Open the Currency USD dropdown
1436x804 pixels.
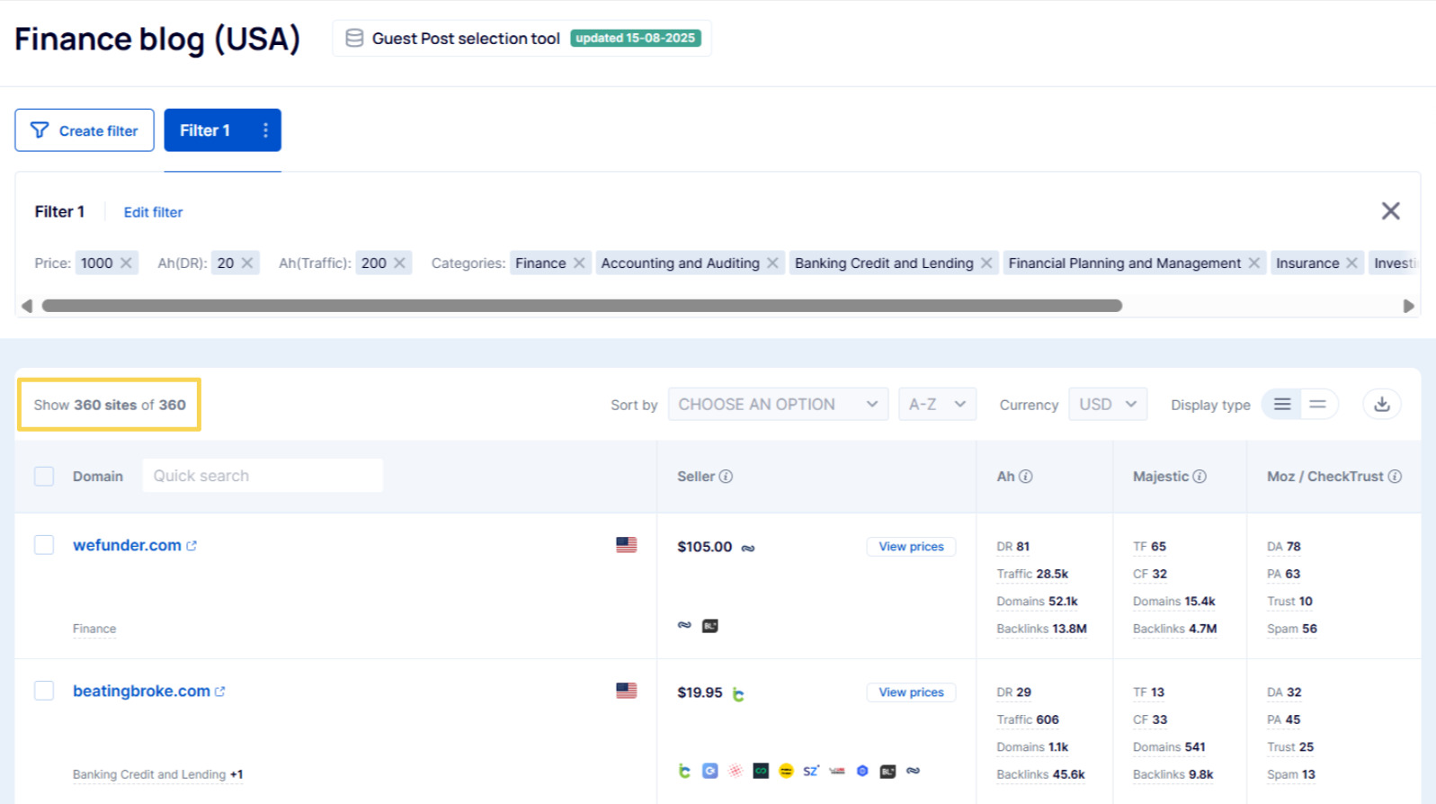coord(1107,405)
